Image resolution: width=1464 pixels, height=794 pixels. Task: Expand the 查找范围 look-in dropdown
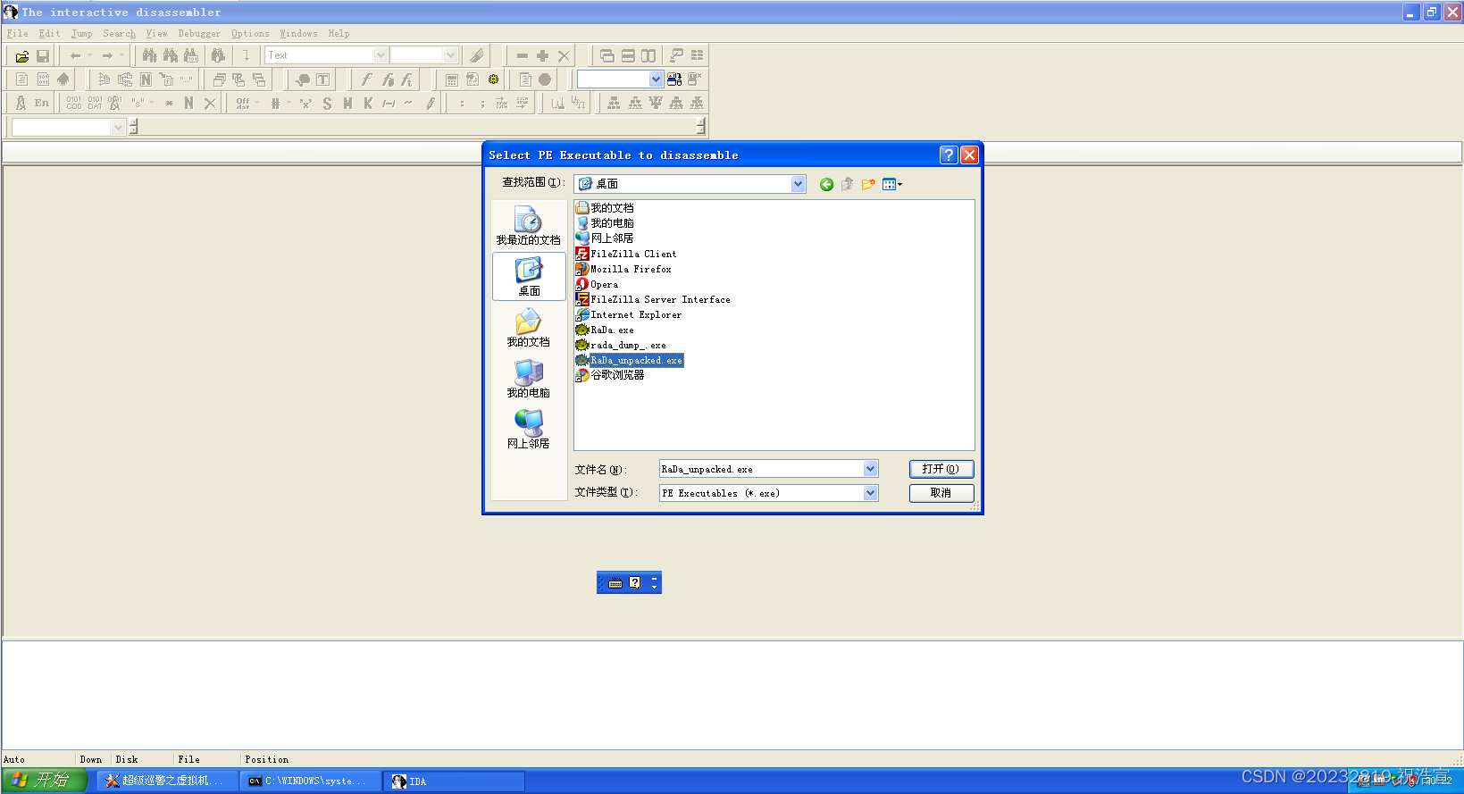pos(798,184)
